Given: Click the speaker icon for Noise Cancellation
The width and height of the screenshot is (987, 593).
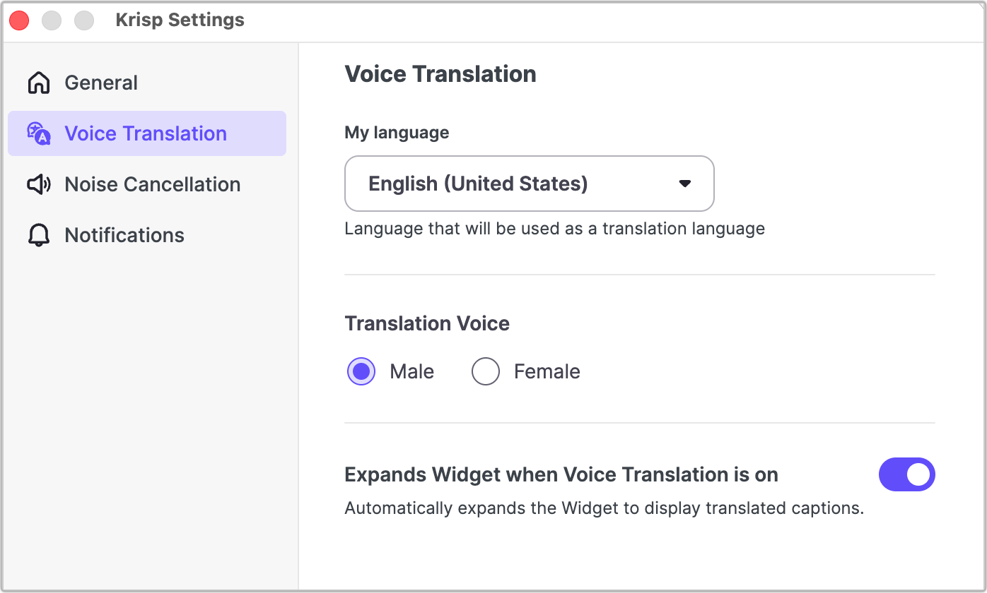Looking at the screenshot, I should click(x=38, y=184).
